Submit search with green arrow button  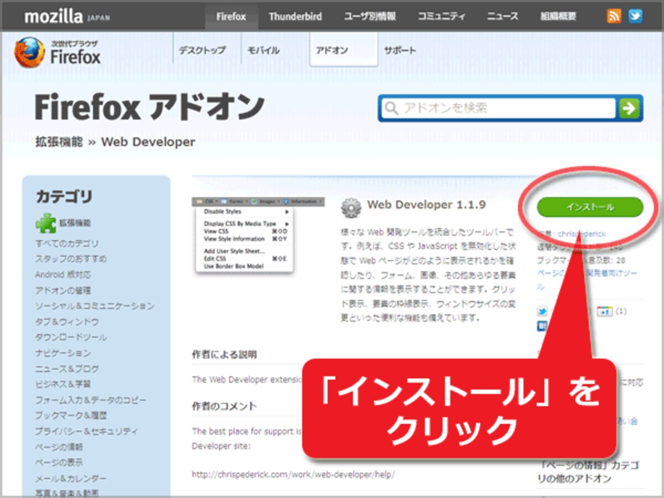[x=630, y=108]
